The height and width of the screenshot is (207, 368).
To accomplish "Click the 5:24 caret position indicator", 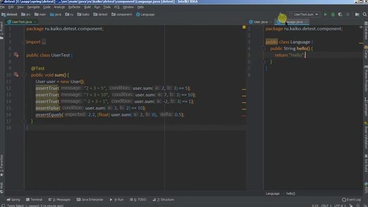I will tap(315, 206).
